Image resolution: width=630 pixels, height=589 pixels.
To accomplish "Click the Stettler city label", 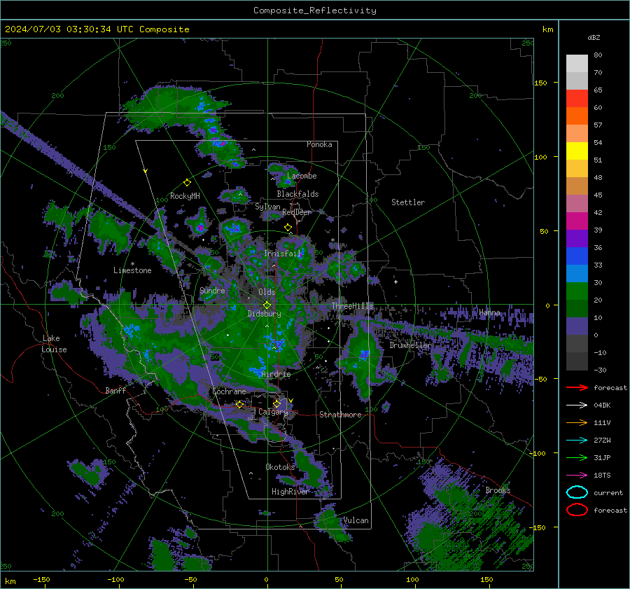I will tap(408, 202).
